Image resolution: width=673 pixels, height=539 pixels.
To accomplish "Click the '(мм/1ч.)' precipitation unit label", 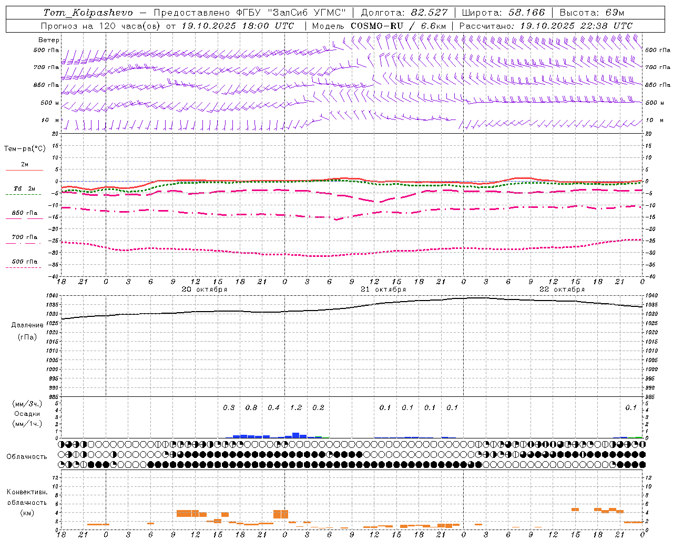I will [x=27, y=424].
